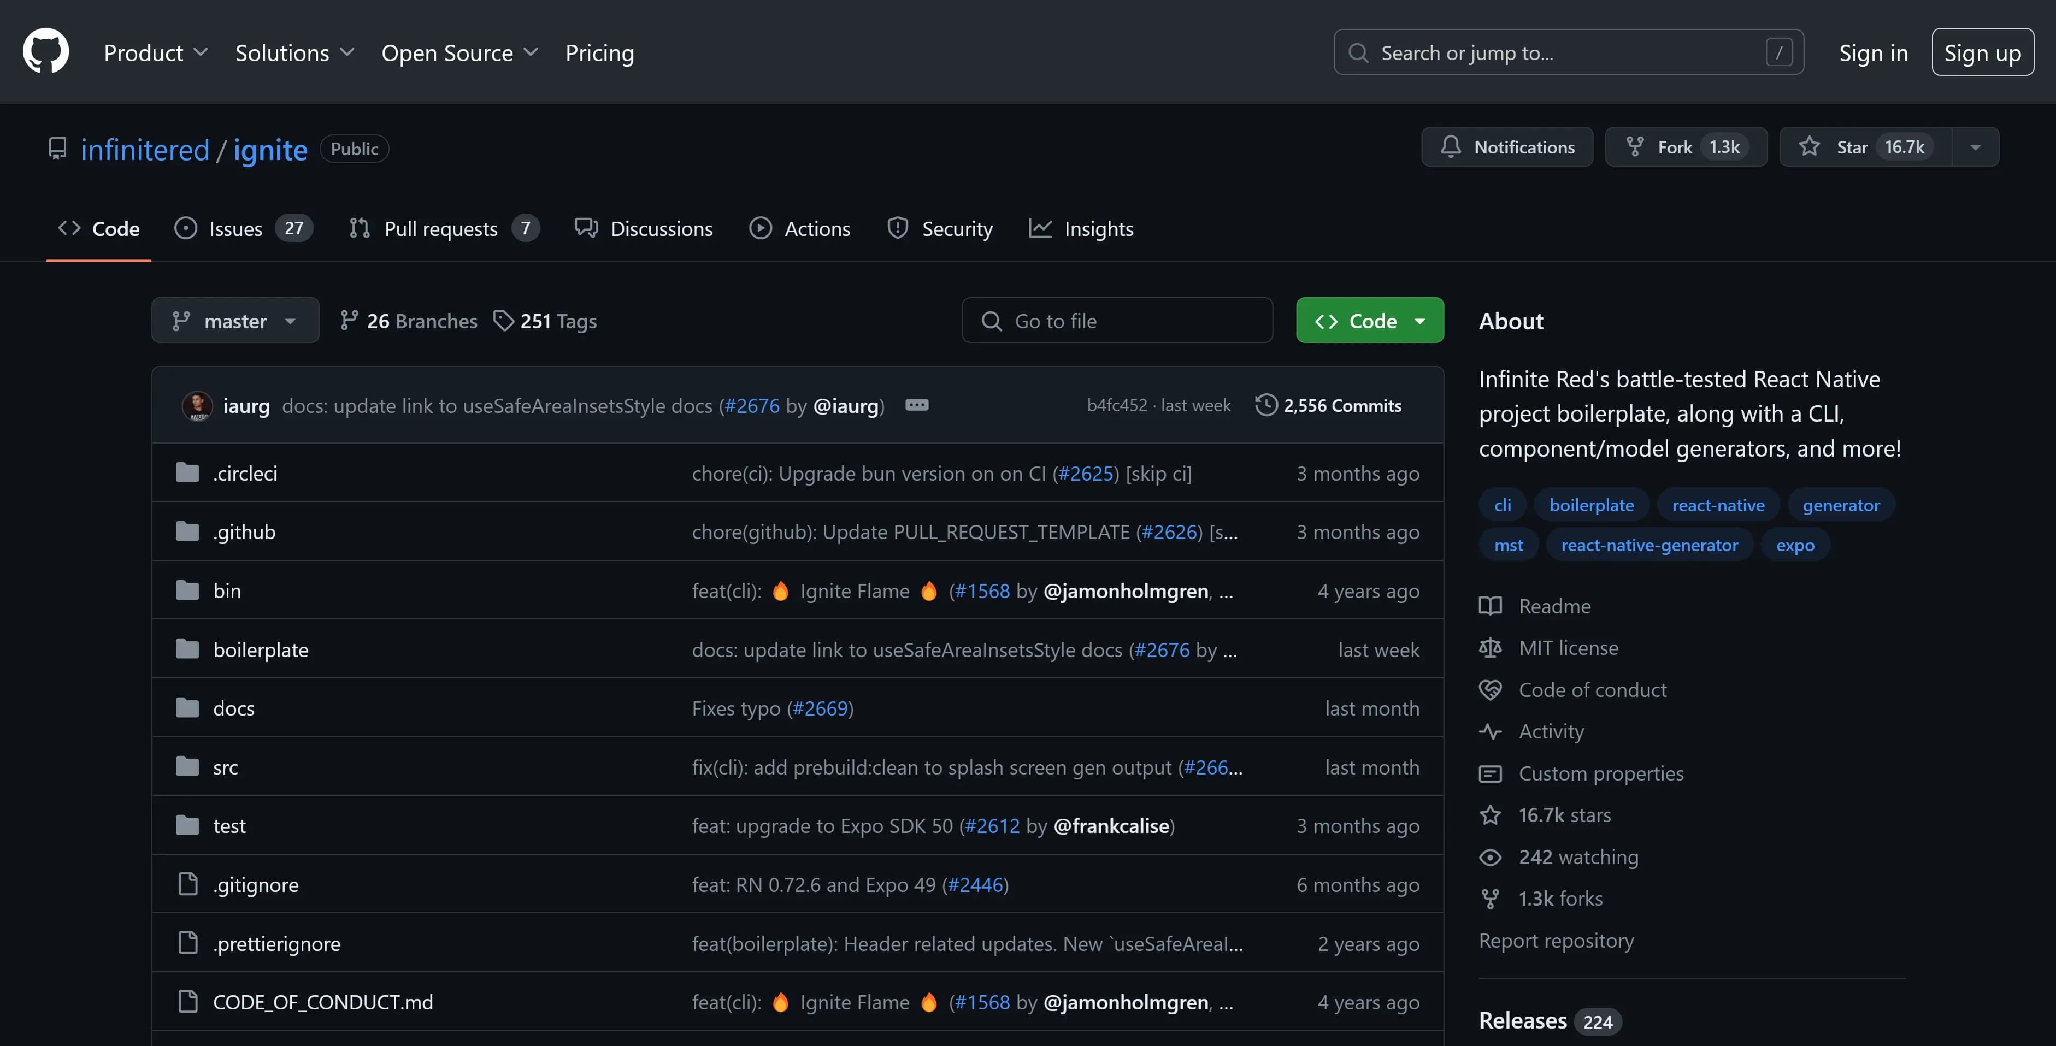Screen dimensions: 2056x1046
Task: Expand the commit message ellipsis
Action: coord(916,405)
